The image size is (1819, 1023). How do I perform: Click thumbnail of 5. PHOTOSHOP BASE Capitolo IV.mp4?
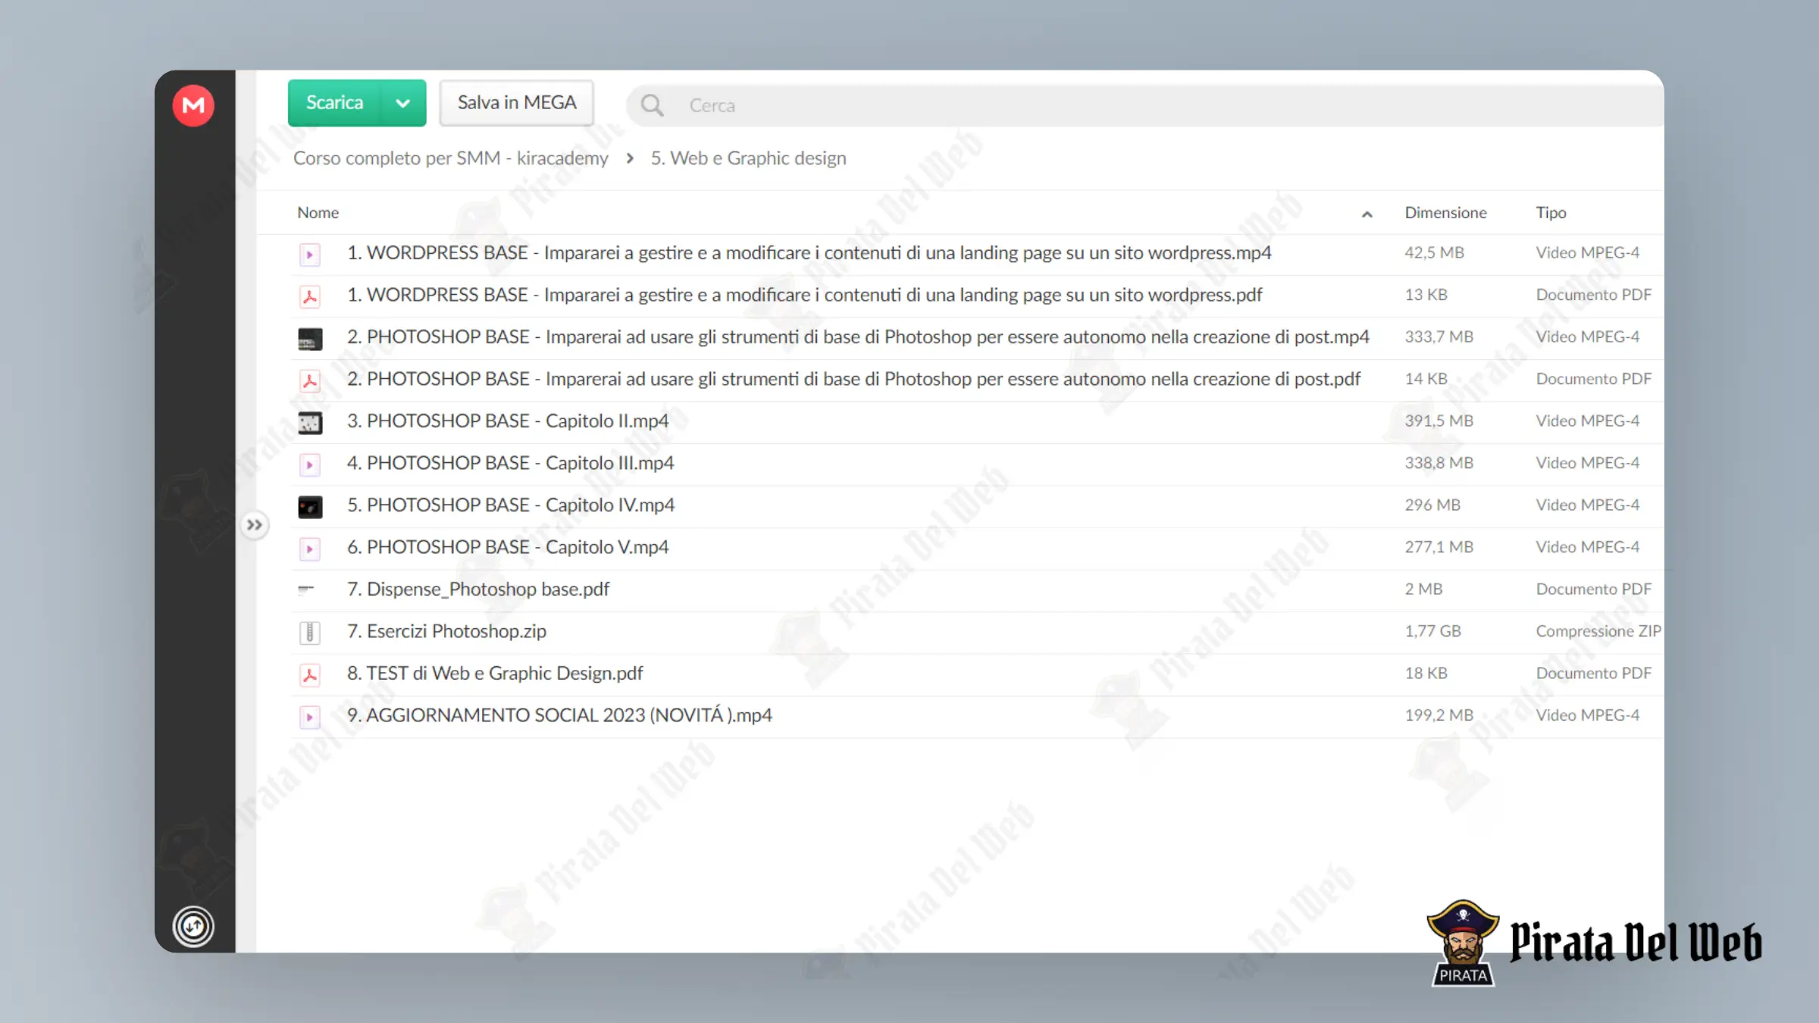tap(310, 507)
